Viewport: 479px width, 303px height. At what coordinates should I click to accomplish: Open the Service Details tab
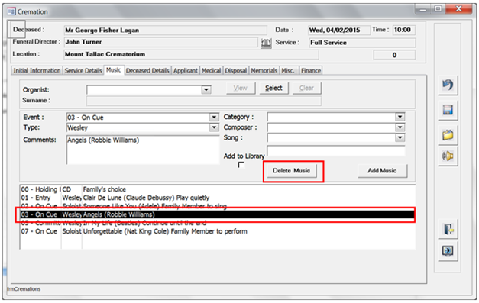pyautogui.click(x=83, y=70)
